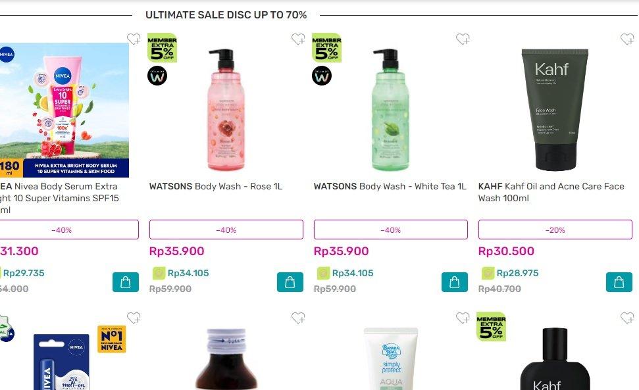Toggle wishlist heart for White Tea Body Wash
The height and width of the screenshot is (390, 639).
click(463, 39)
